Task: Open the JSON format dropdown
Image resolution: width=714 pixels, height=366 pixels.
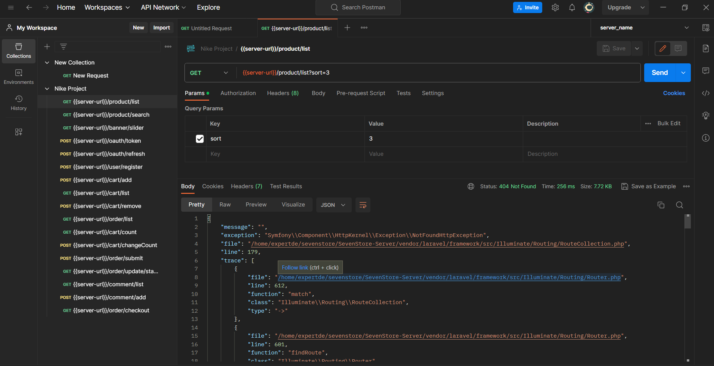Action: pyautogui.click(x=333, y=205)
